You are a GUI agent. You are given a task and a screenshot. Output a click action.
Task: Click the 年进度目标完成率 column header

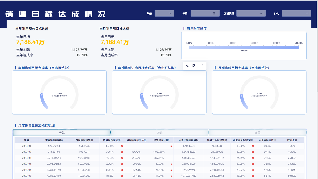[x=243, y=140]
